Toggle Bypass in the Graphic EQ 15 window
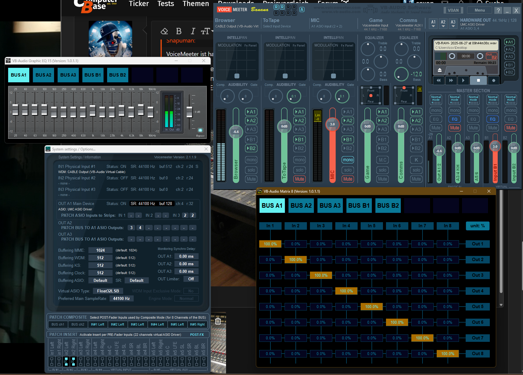The image size is (523, 375). [200, 130]
